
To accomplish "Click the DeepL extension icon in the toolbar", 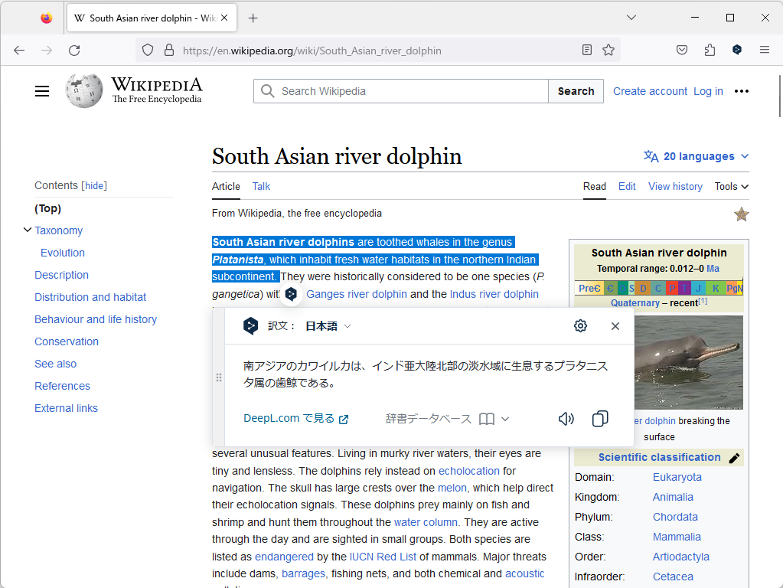I will coord(736,49).
